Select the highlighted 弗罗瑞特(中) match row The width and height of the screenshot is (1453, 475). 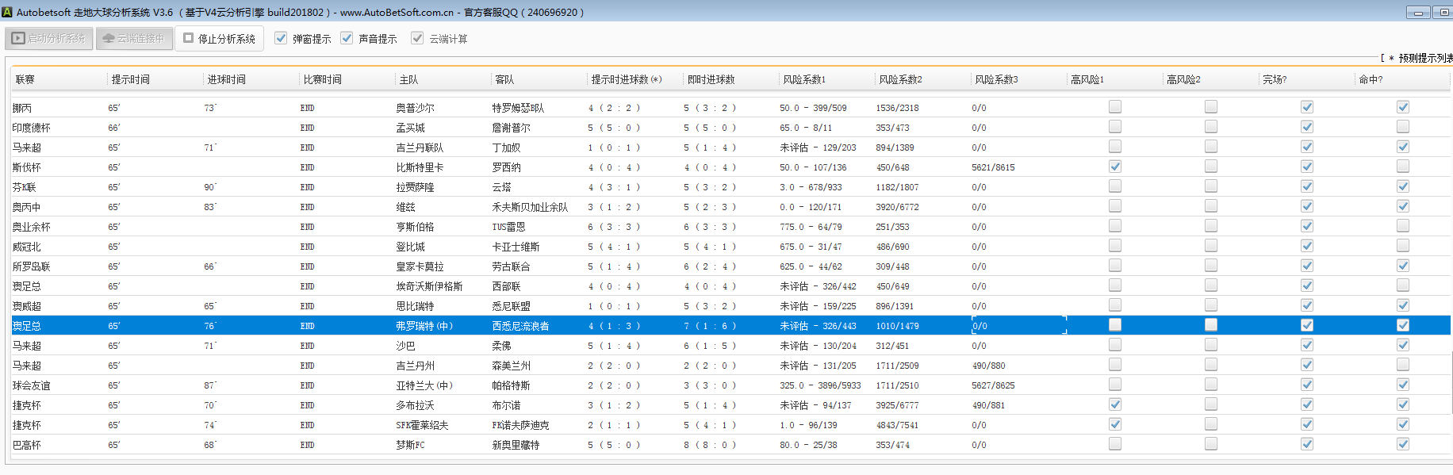point(424,326)
